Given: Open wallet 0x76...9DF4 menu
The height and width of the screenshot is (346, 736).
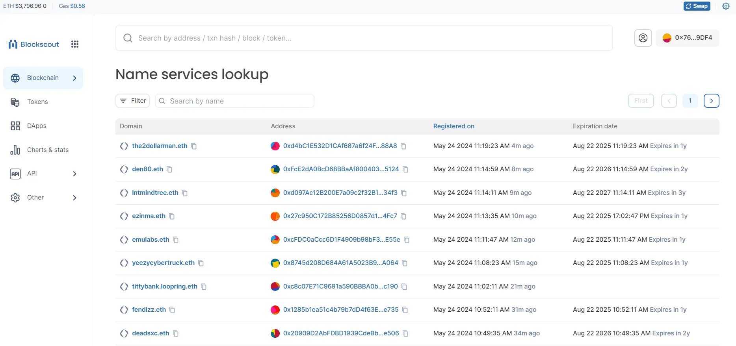Looking at the screenshot, I should [x=688, y=38].
